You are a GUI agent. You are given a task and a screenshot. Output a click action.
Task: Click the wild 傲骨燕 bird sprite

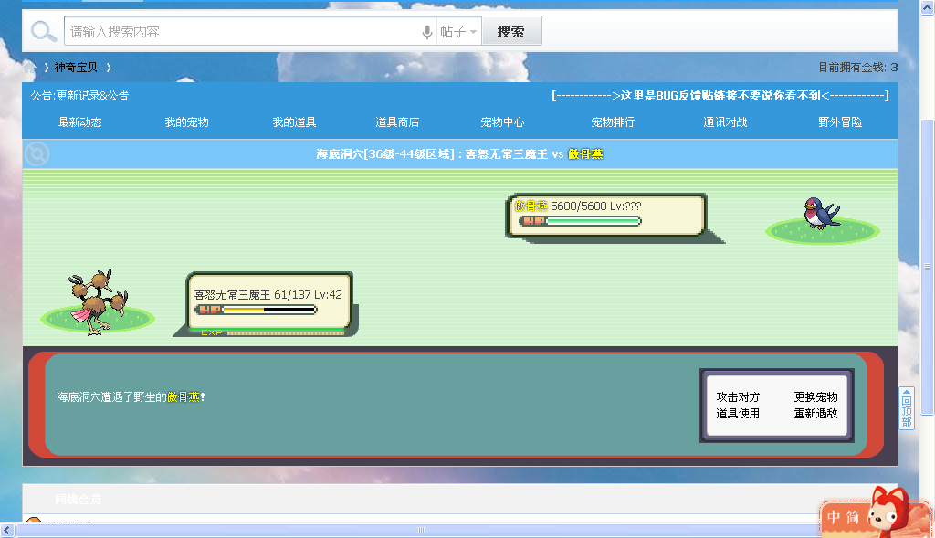coord(821,214)
